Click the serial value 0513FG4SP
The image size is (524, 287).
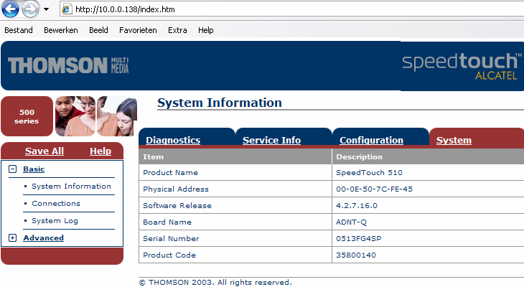359,238
